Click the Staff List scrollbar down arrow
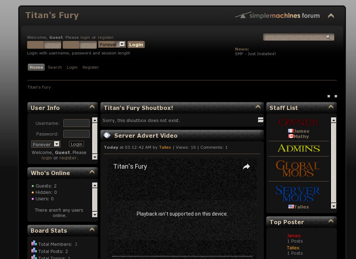 [334, 206]
